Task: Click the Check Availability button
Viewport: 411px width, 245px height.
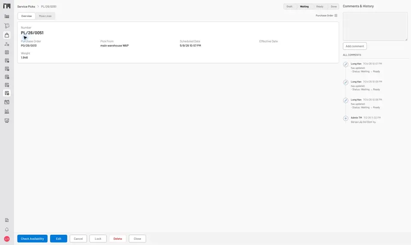Action: coord(32,239)
